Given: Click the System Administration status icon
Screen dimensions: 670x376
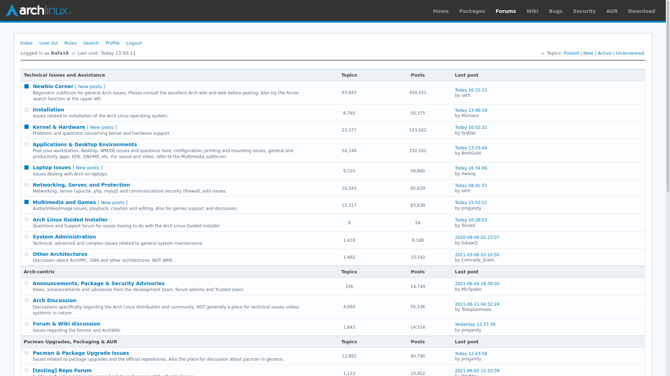Looking at the screenshot, I should pos(27,237).
